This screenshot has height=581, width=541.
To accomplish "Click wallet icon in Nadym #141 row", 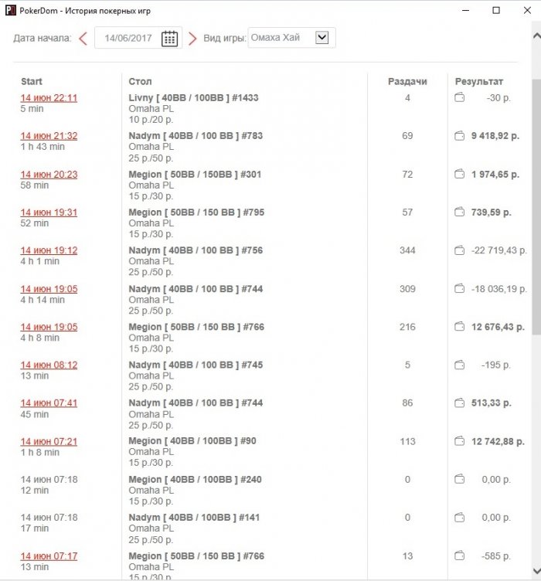I will [x=460, y=518].
